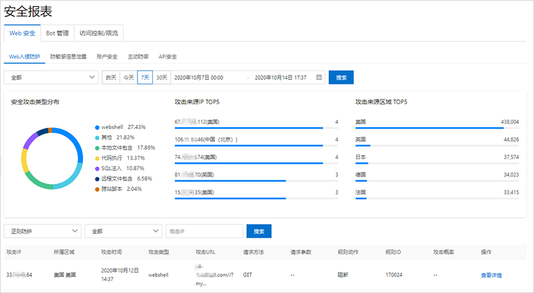This screenshot has width=534, height=293.
Task: Open the API安全 sub-tab
Action: pos(168,57)
